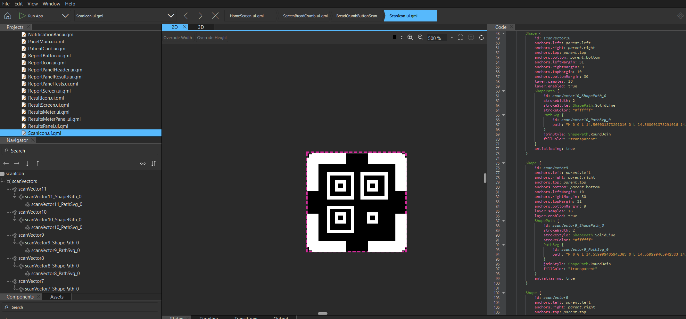
Task: Move selected component down in Navigator
Action: [27, 163]
